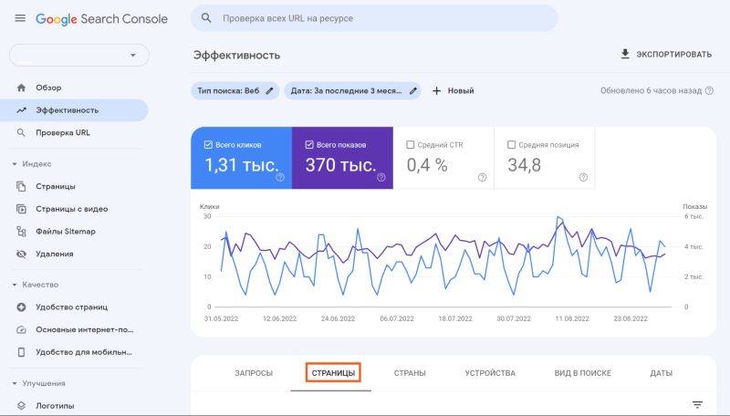This screenshot has height=416, width=730.
Task: Click the 1,31 тыс. total clicks value
Action: point(242,165)
